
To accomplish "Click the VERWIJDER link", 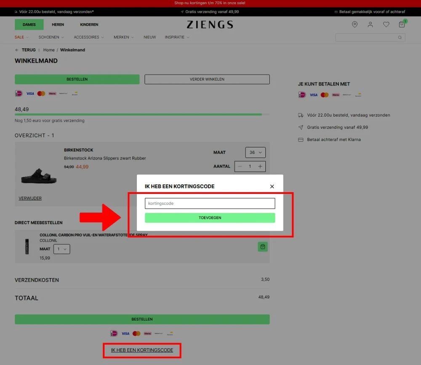I will coord(30,199).
